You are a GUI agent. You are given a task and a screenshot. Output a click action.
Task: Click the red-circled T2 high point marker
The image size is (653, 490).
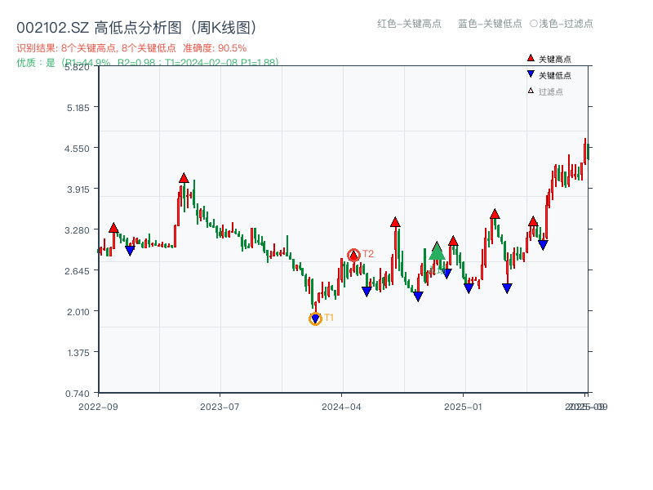(x=353, y=255)
